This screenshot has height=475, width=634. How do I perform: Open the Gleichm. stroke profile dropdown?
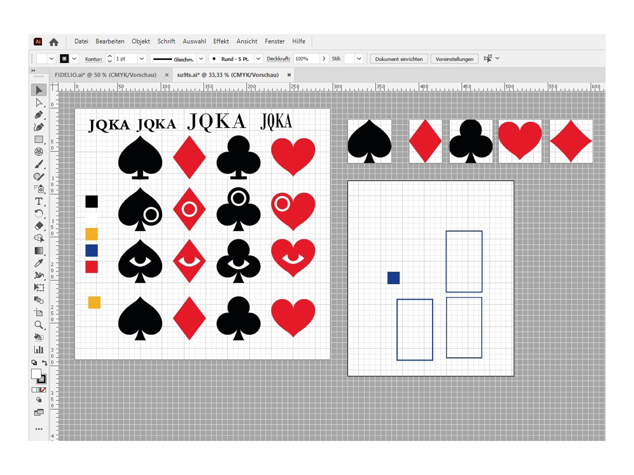201,59
